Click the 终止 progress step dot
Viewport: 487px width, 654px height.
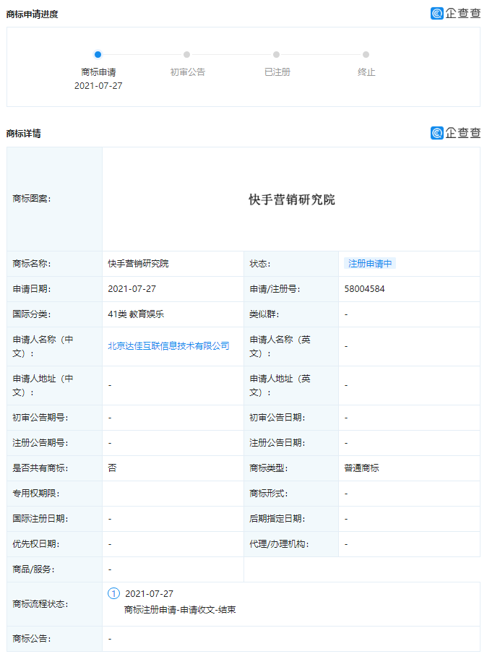(366, 55)
